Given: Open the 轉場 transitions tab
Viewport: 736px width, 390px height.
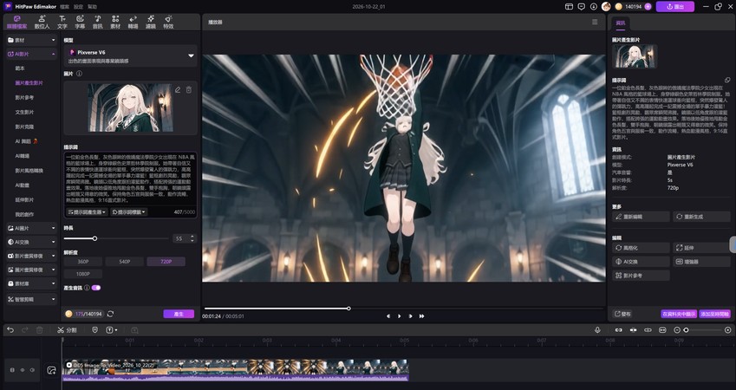Looking at the screenshot, I should (x=133, y=22).
